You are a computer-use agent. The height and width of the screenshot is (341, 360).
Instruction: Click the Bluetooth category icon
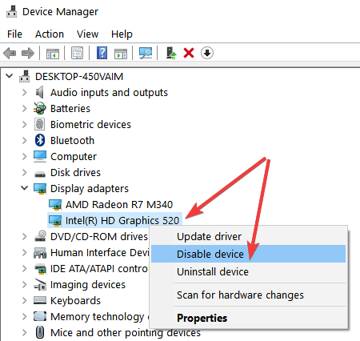click(40, 140)
